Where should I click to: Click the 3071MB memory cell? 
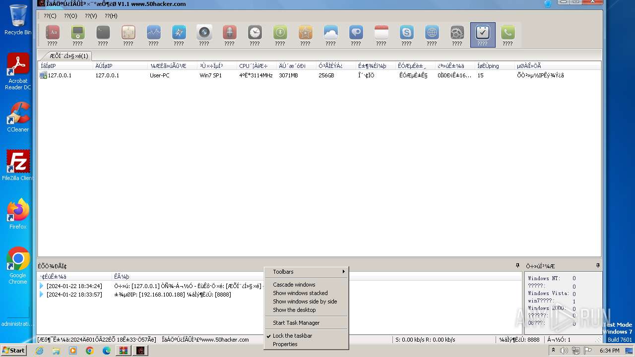point(288,75)
